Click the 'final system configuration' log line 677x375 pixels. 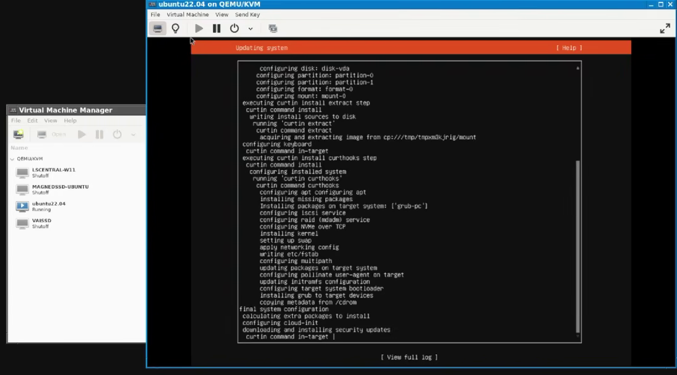click(x=283, y=309)
